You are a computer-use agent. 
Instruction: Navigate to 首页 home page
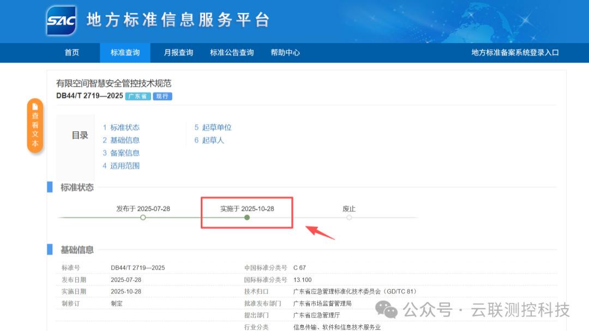[x=72, y=52]
